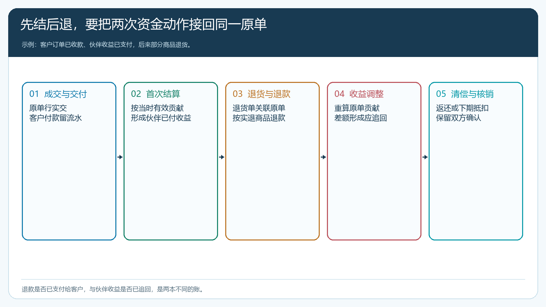Select the line 按当时有效贡献

(157, 108)
